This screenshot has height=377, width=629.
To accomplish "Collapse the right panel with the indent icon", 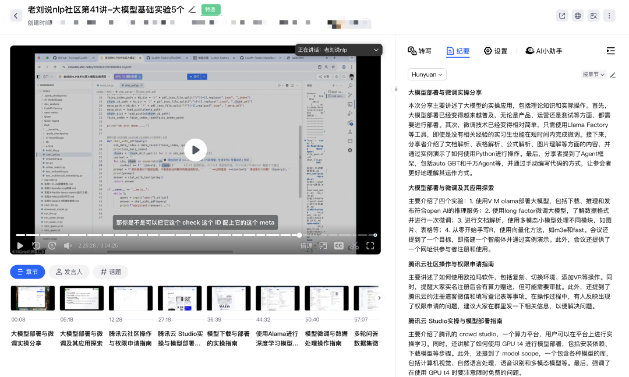I will tap(610, 51).
